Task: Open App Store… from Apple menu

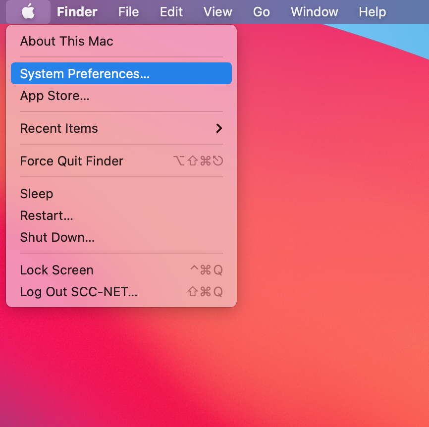Action: coord(121,96)
